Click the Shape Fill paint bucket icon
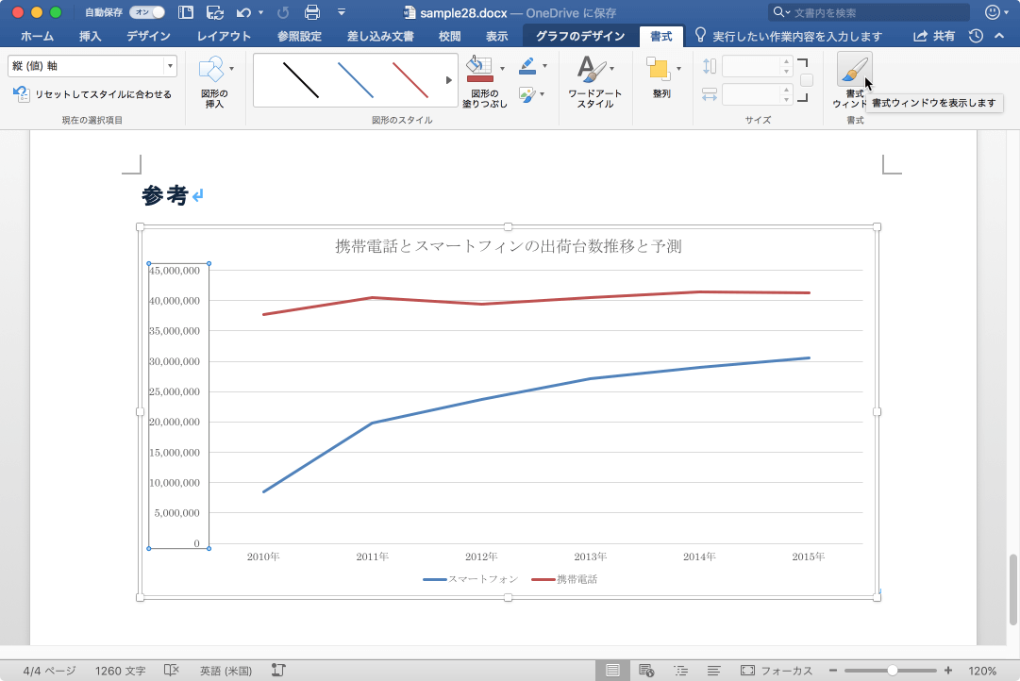1020x681 pixels. (x=479, y=69)
